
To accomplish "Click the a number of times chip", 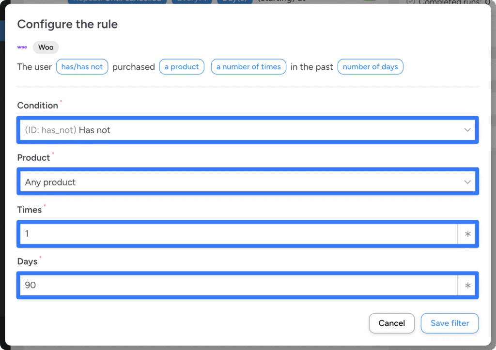I will coord(248,67).
